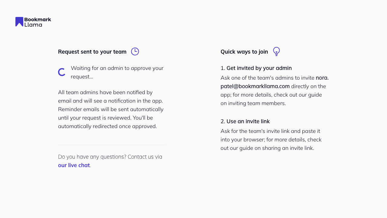The image size is (387, 218).
Task: Click the Bookmark Llama wordmark text
Action: click(37, 22)
